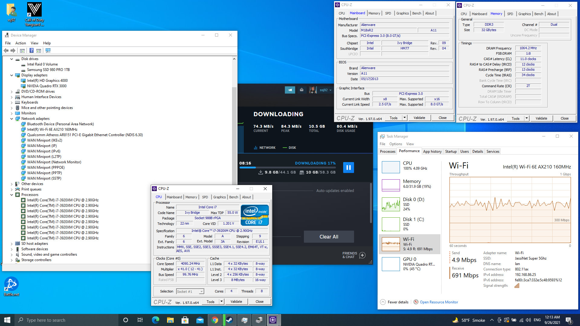Click the blue Help question-mark toolbar icon
Screen dimensions: 580x326
(x=31, y=51)
